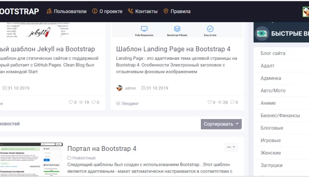Click the phone icon beside Контакты
This screenshot has width=309, height=177.
coord(131,11)
